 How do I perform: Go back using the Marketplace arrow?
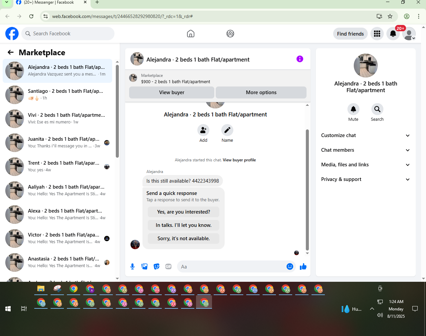click(11, 52)
